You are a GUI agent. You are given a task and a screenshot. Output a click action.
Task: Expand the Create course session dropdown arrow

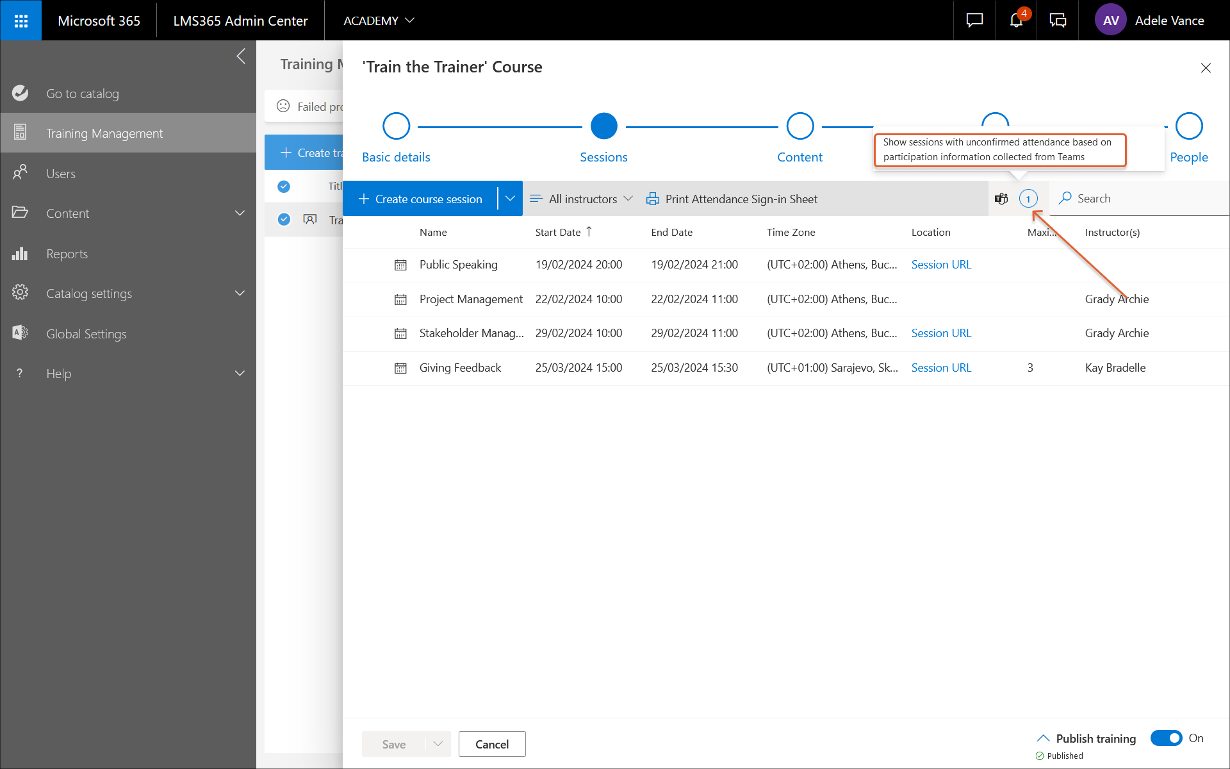pos(510,199)
